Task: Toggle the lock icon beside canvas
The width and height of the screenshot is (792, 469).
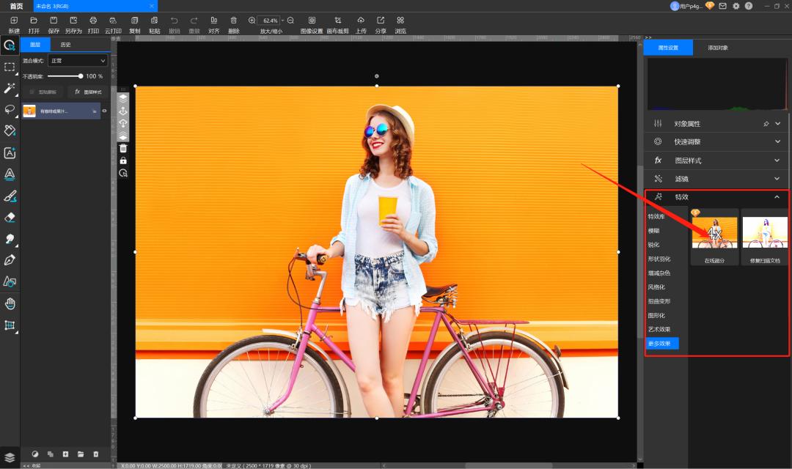Action: 123,160
